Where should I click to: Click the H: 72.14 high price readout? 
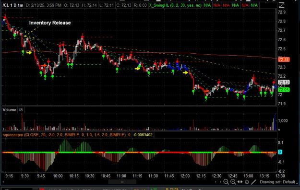point(89,5)
